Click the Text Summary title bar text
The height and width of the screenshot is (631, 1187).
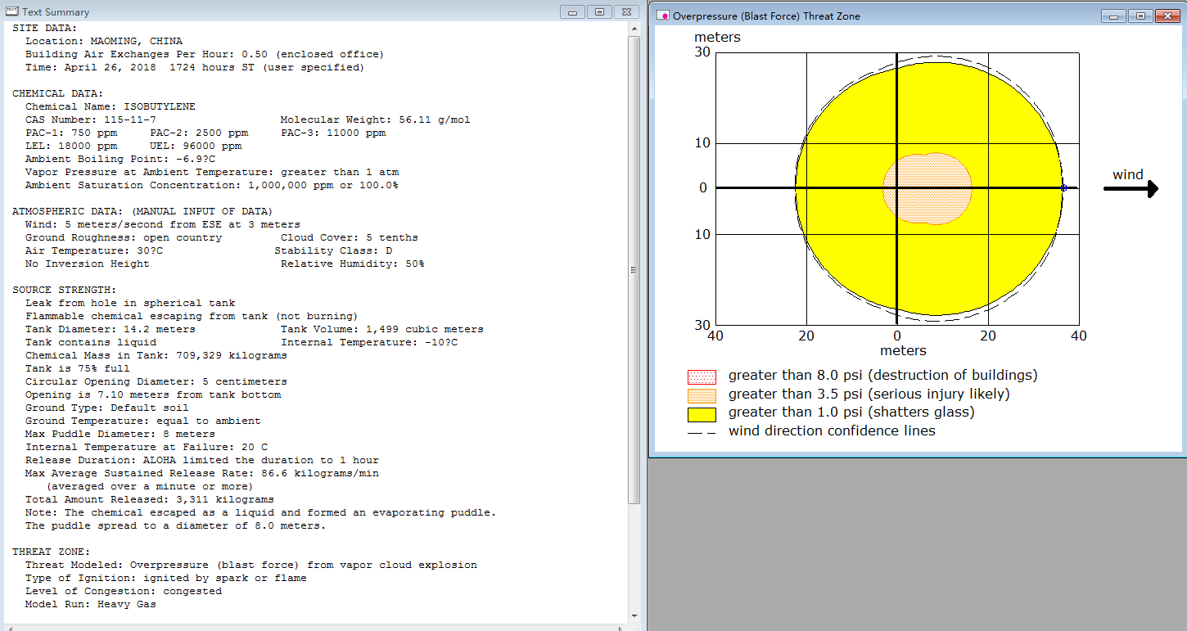tap(56, 12)
